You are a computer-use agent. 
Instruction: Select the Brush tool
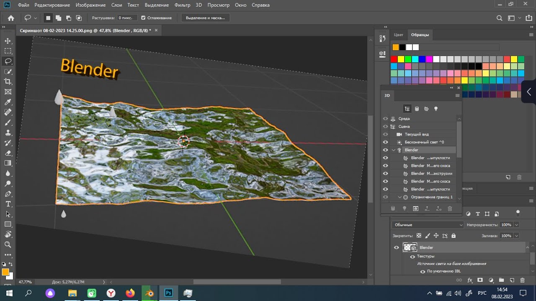8,122
